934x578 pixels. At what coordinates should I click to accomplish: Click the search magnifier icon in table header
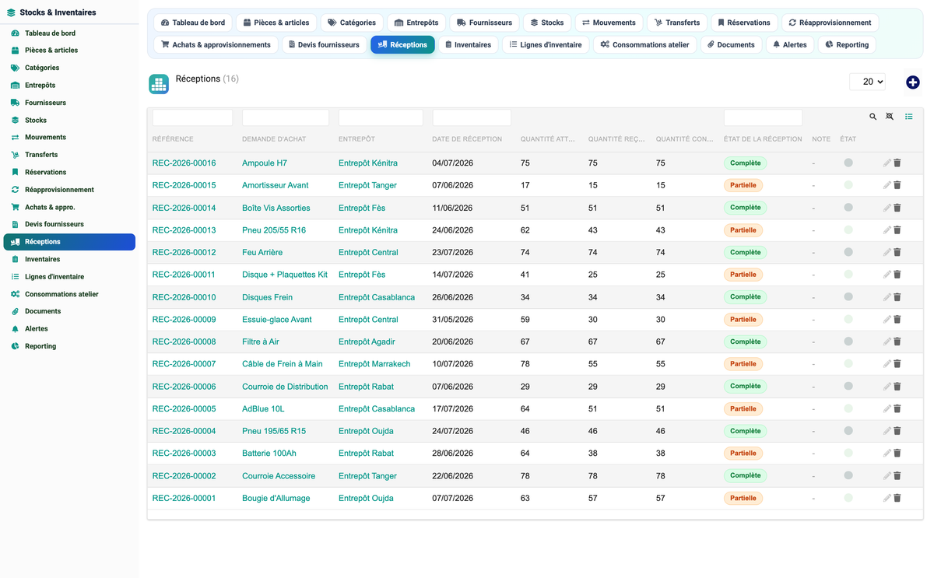pos(873,117)
